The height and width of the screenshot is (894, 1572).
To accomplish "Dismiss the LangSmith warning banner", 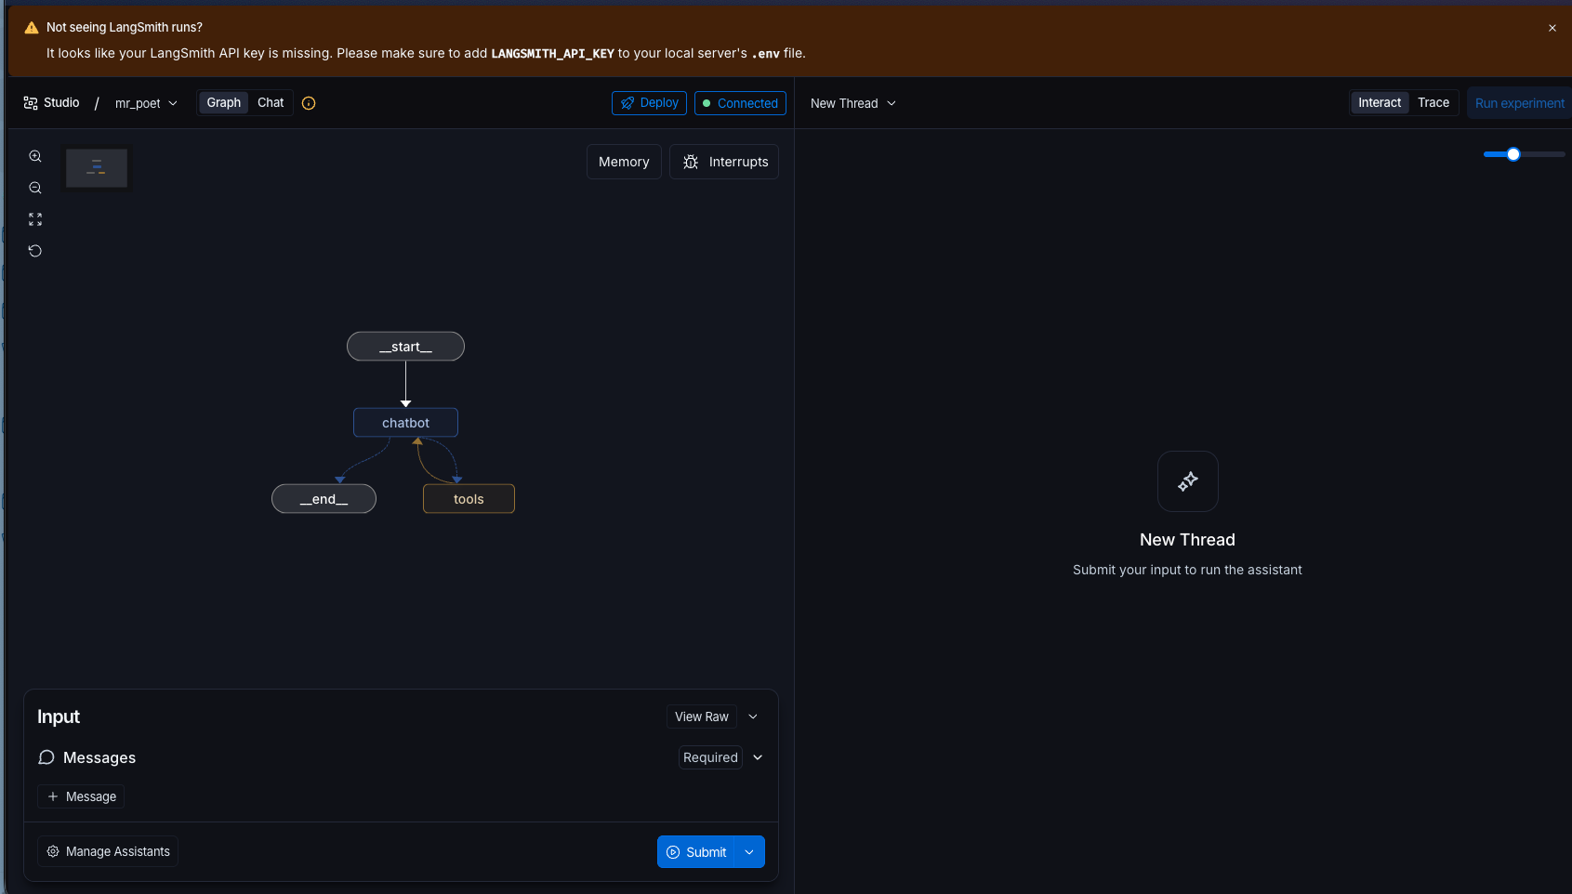I will pos(1552,28).
